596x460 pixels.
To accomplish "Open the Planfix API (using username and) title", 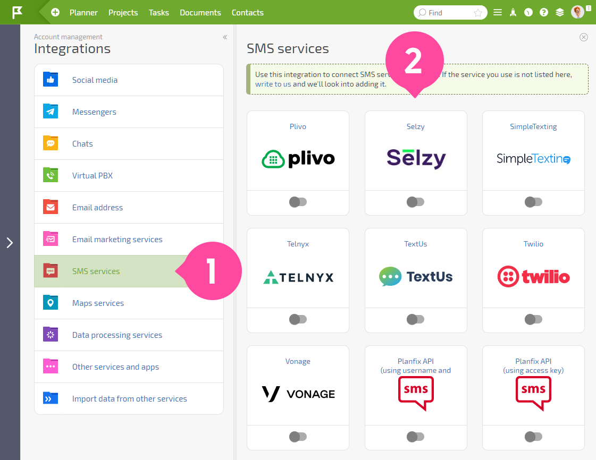I will click(415, 366).
